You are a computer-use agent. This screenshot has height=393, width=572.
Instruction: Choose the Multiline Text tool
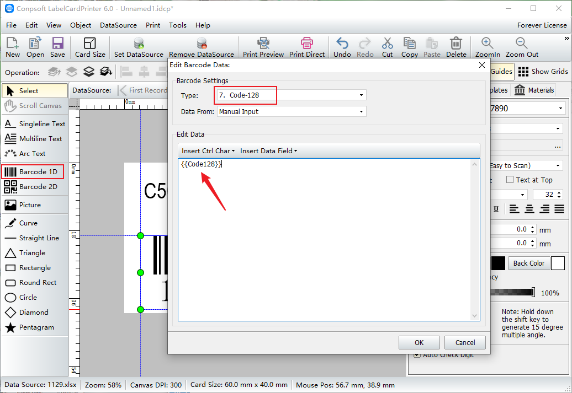[34, 139]
